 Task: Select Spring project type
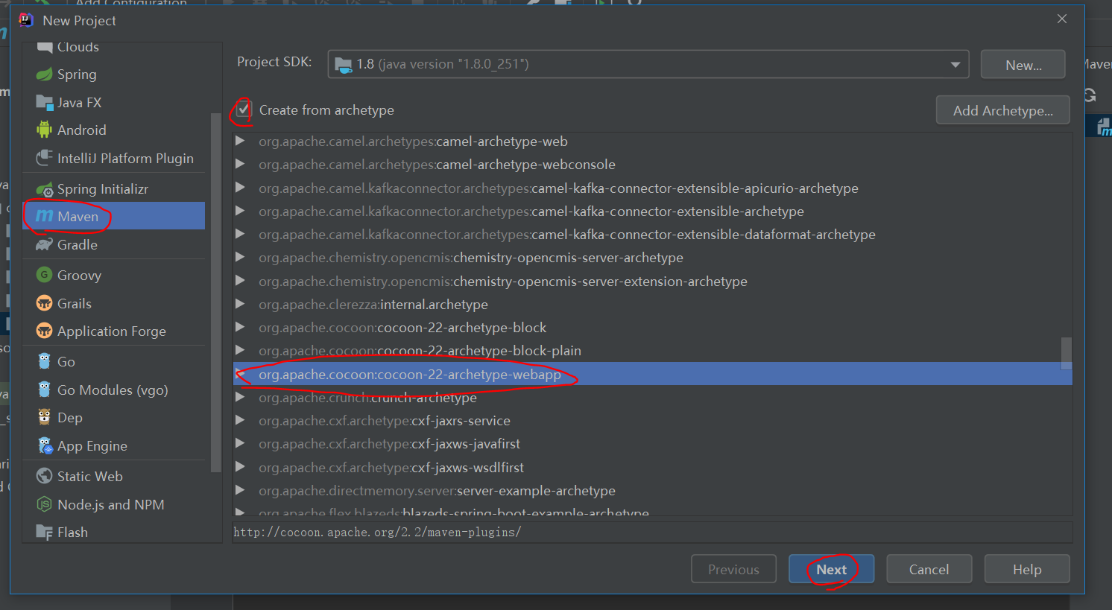[x=114, y=74]
